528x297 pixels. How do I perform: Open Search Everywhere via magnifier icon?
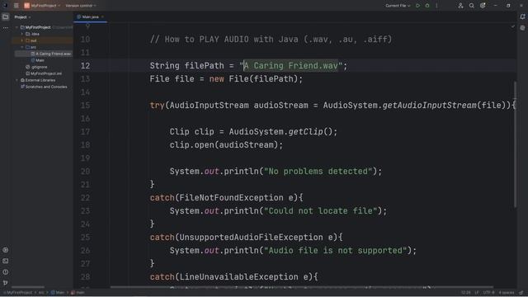click(471, 6)
